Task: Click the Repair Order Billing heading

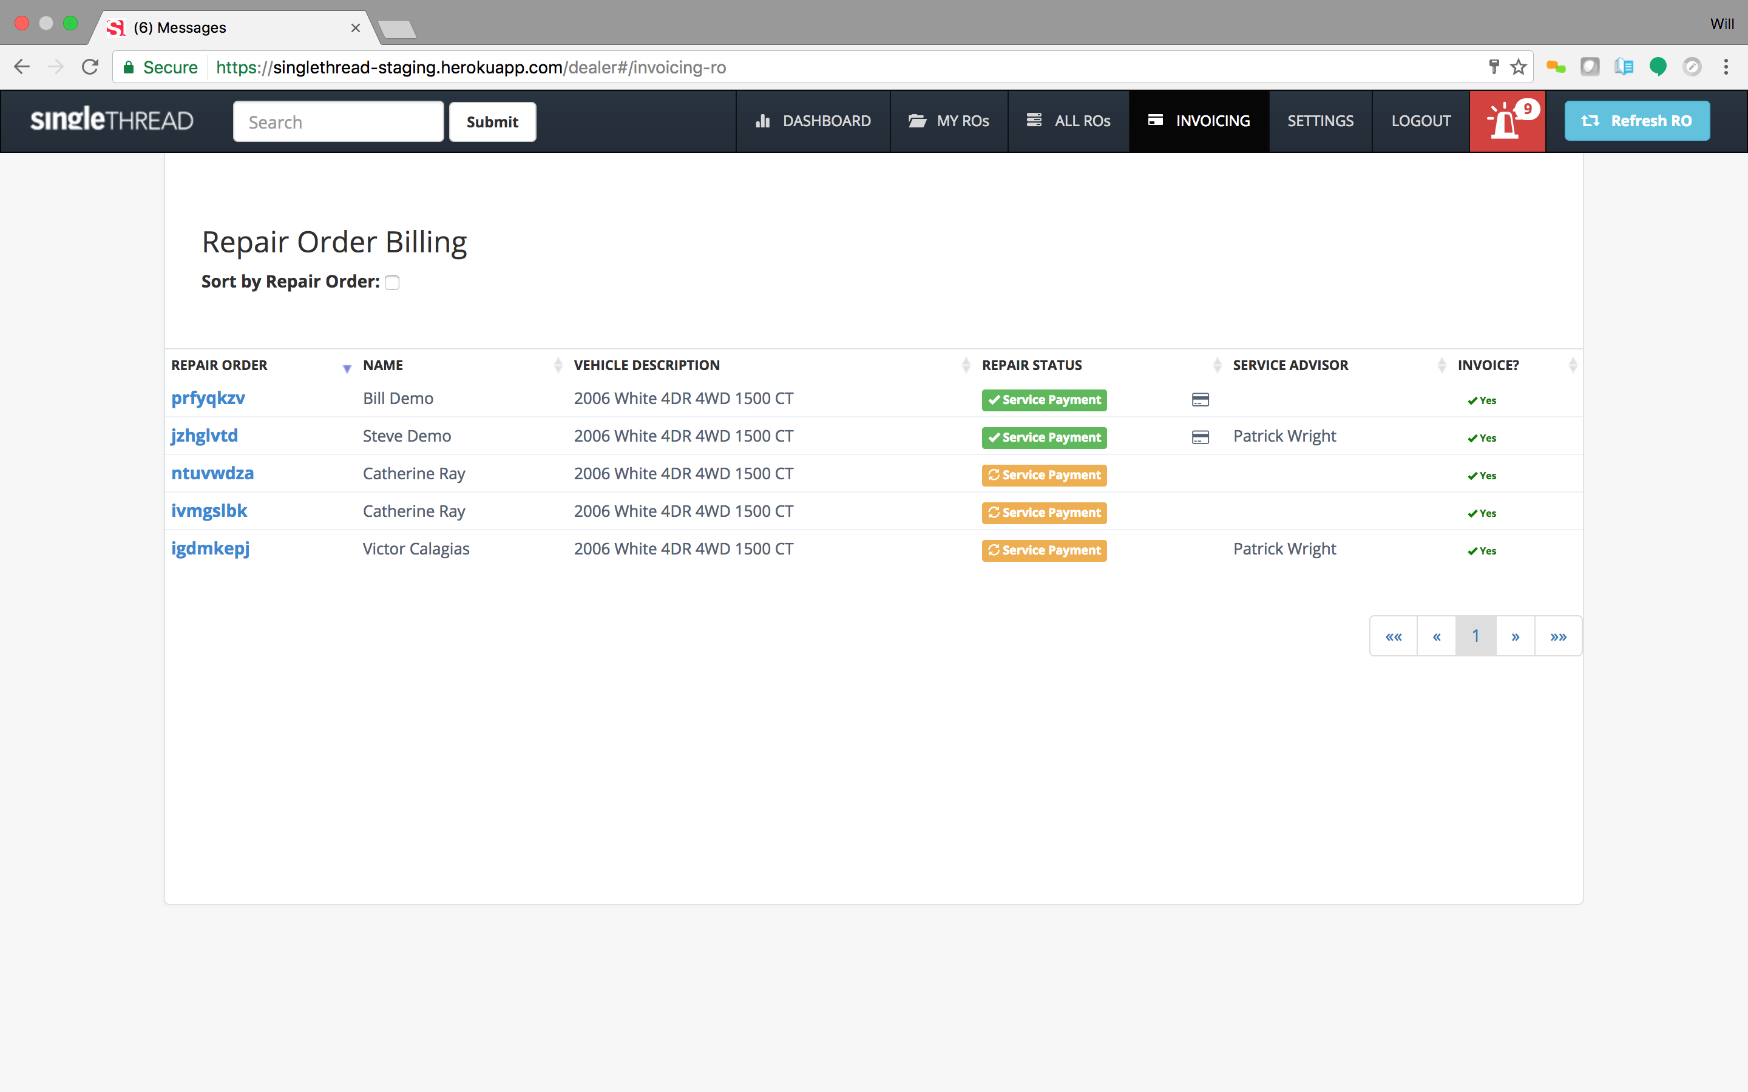Action: pyautogui.click(x=334, y=242)
